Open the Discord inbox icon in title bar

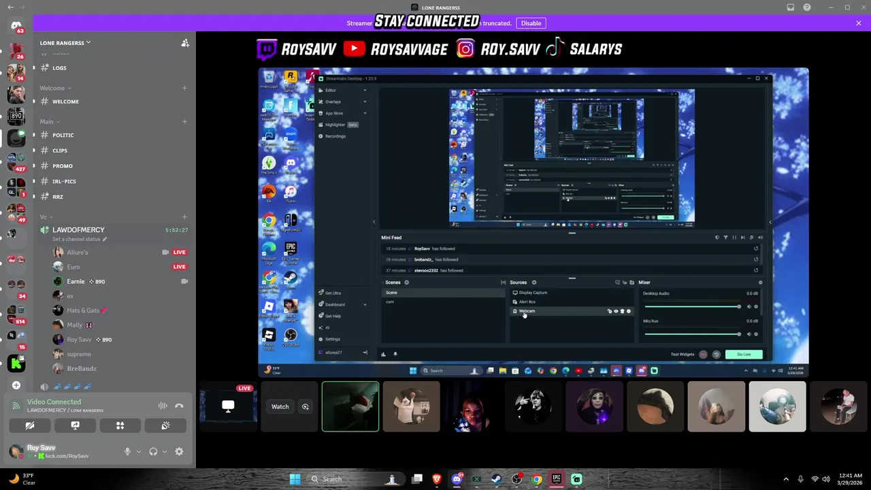pyautogui.click(x=791, y=7)
